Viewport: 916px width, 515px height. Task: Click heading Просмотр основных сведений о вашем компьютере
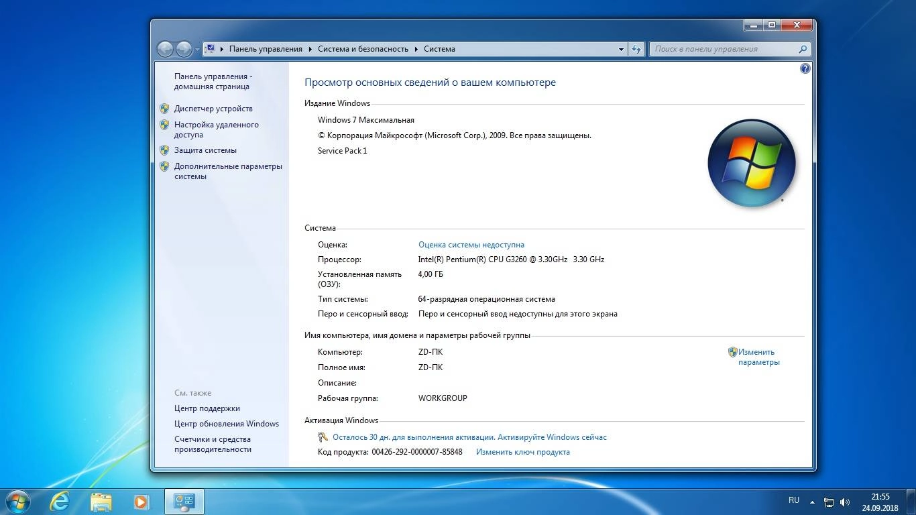(x=430, y=82)
